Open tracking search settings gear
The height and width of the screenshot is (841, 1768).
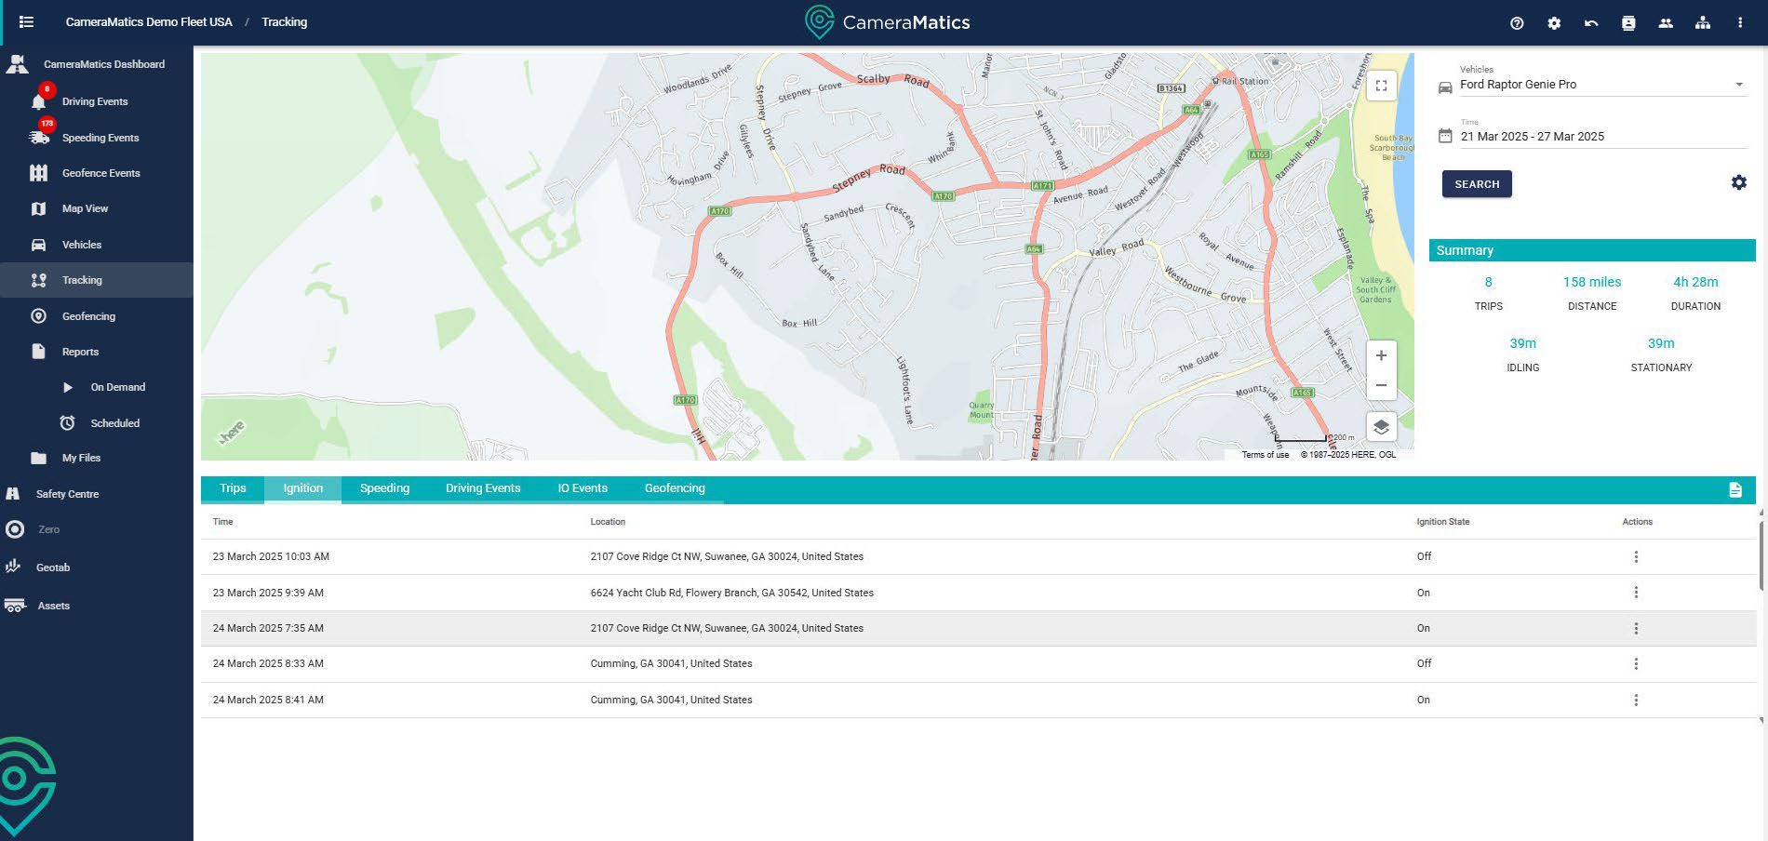pos(1738,183)
